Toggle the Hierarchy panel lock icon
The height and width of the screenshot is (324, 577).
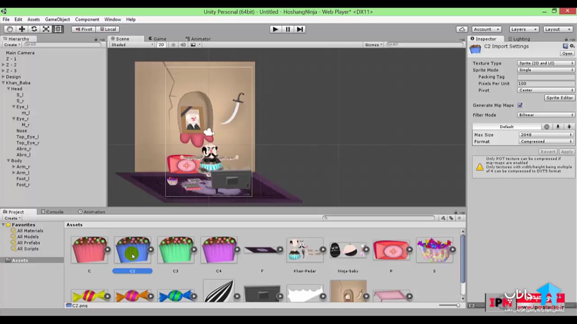coord(96,39)
